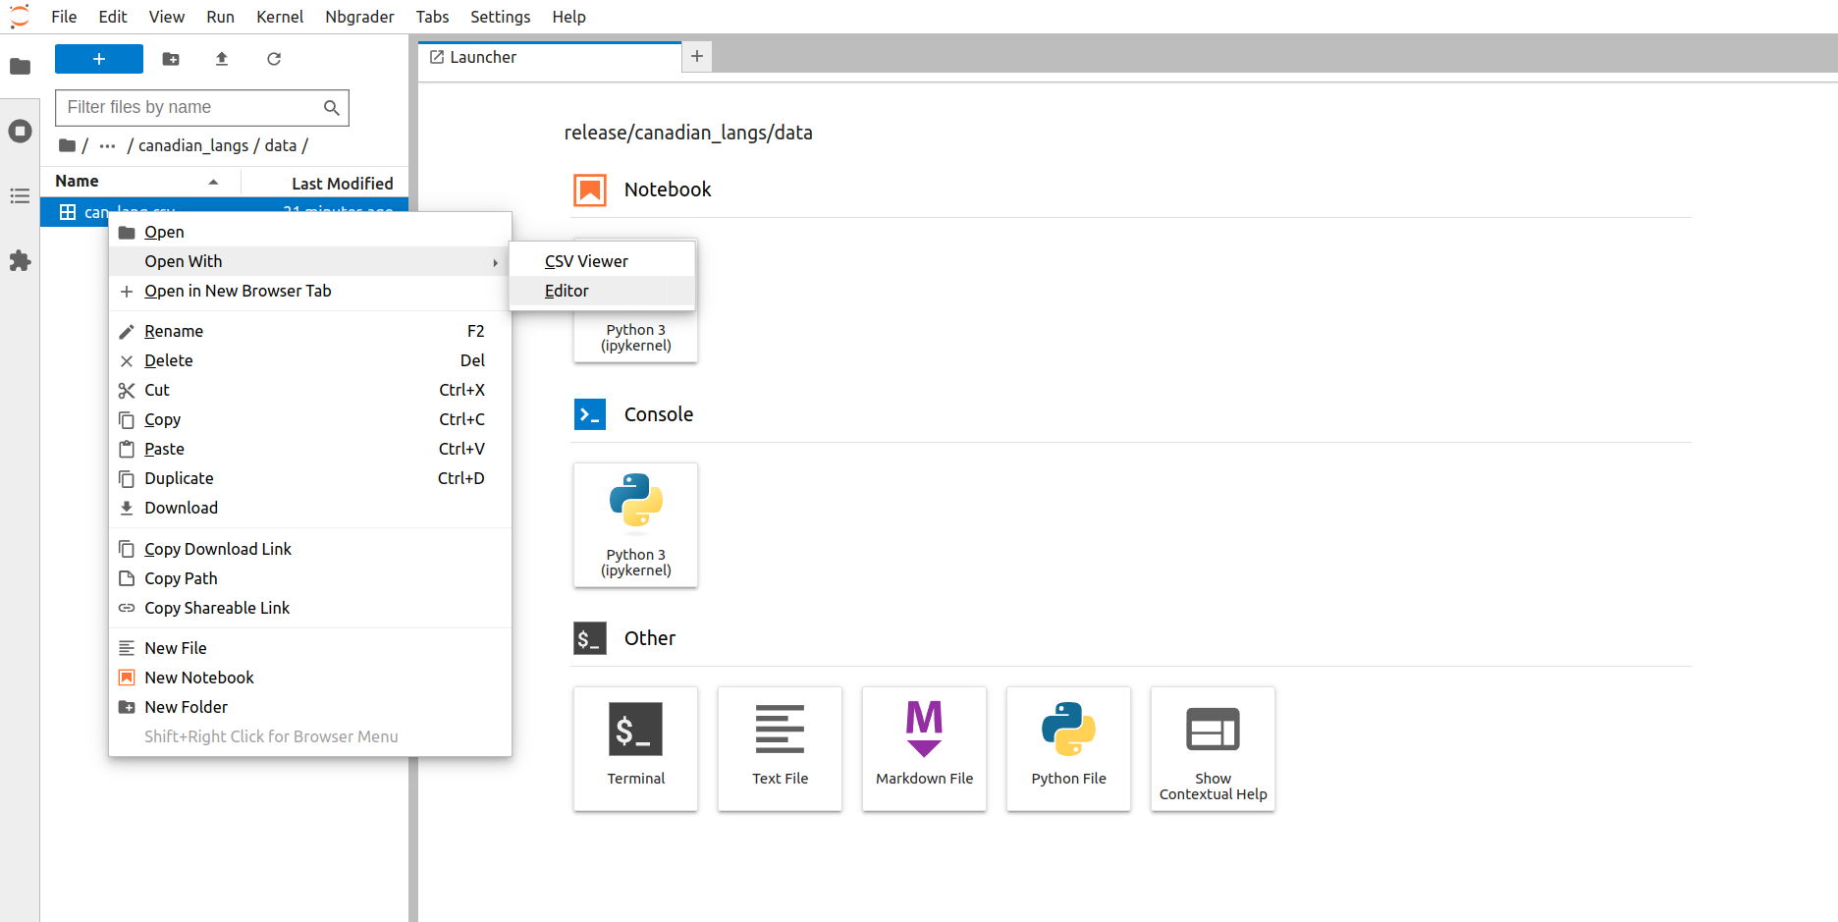Choose Download from context menu

click(310, 508)
